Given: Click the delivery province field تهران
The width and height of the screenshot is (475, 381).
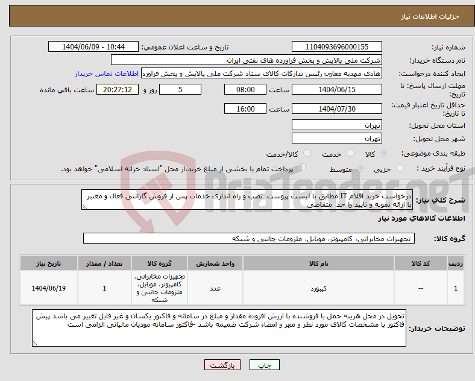Looking at the screenshot, I should coord(336,125).
